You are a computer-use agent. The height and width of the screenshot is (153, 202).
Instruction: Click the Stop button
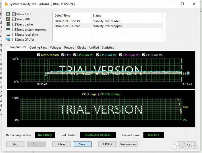[x=36, y=144]
